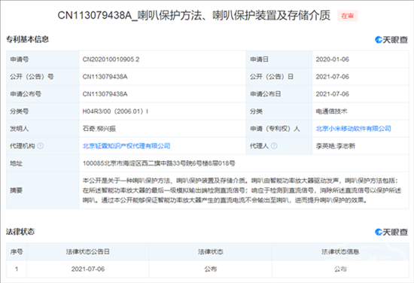Click the 专利基本信息 section heading
414x283 pixels.
click(x=27, y=40)
